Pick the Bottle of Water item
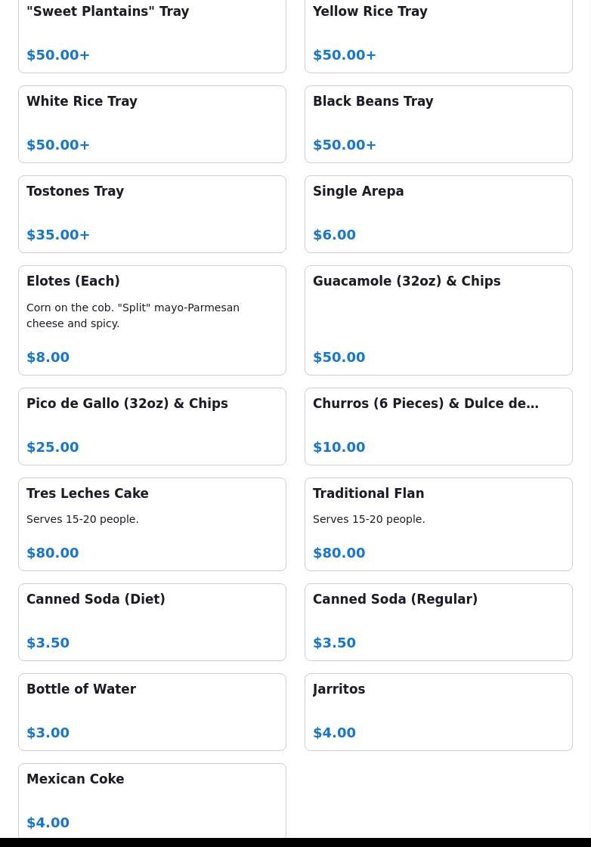The height and width of the screenshot is (847, 591). point(152,711)
